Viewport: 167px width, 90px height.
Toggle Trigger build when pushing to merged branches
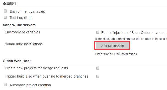click(98, 76)
